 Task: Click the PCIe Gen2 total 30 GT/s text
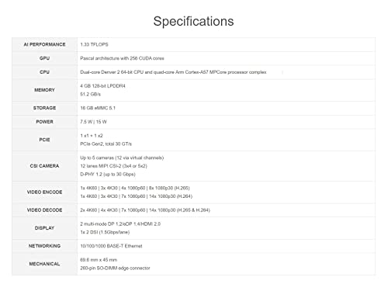(x=106, y=144)
